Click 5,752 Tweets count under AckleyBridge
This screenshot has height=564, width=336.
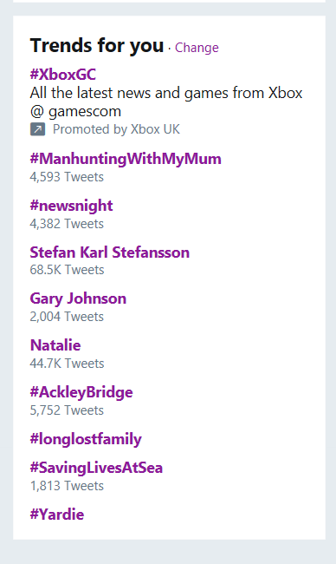(x=67, y=410)
